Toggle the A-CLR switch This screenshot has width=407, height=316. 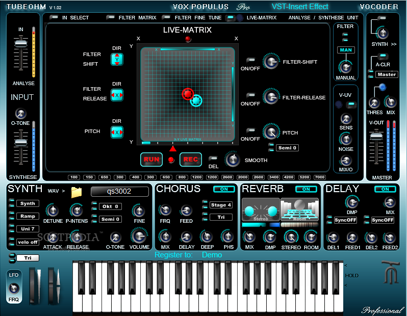(383, 56)
